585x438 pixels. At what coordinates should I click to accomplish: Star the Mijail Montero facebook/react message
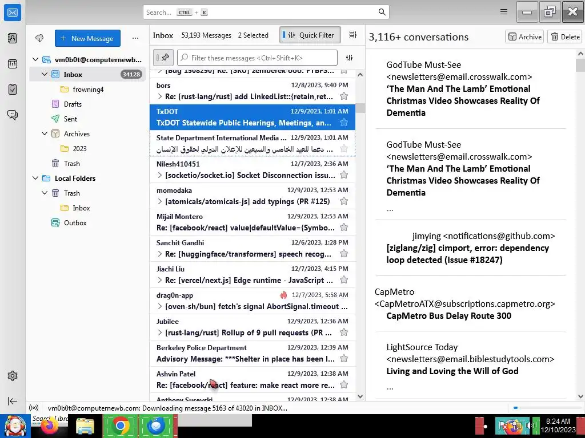pos(344,227)
